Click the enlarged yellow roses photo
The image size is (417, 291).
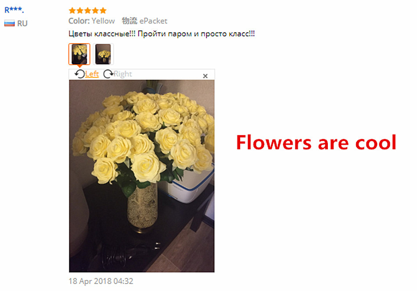tap(142, 176)
